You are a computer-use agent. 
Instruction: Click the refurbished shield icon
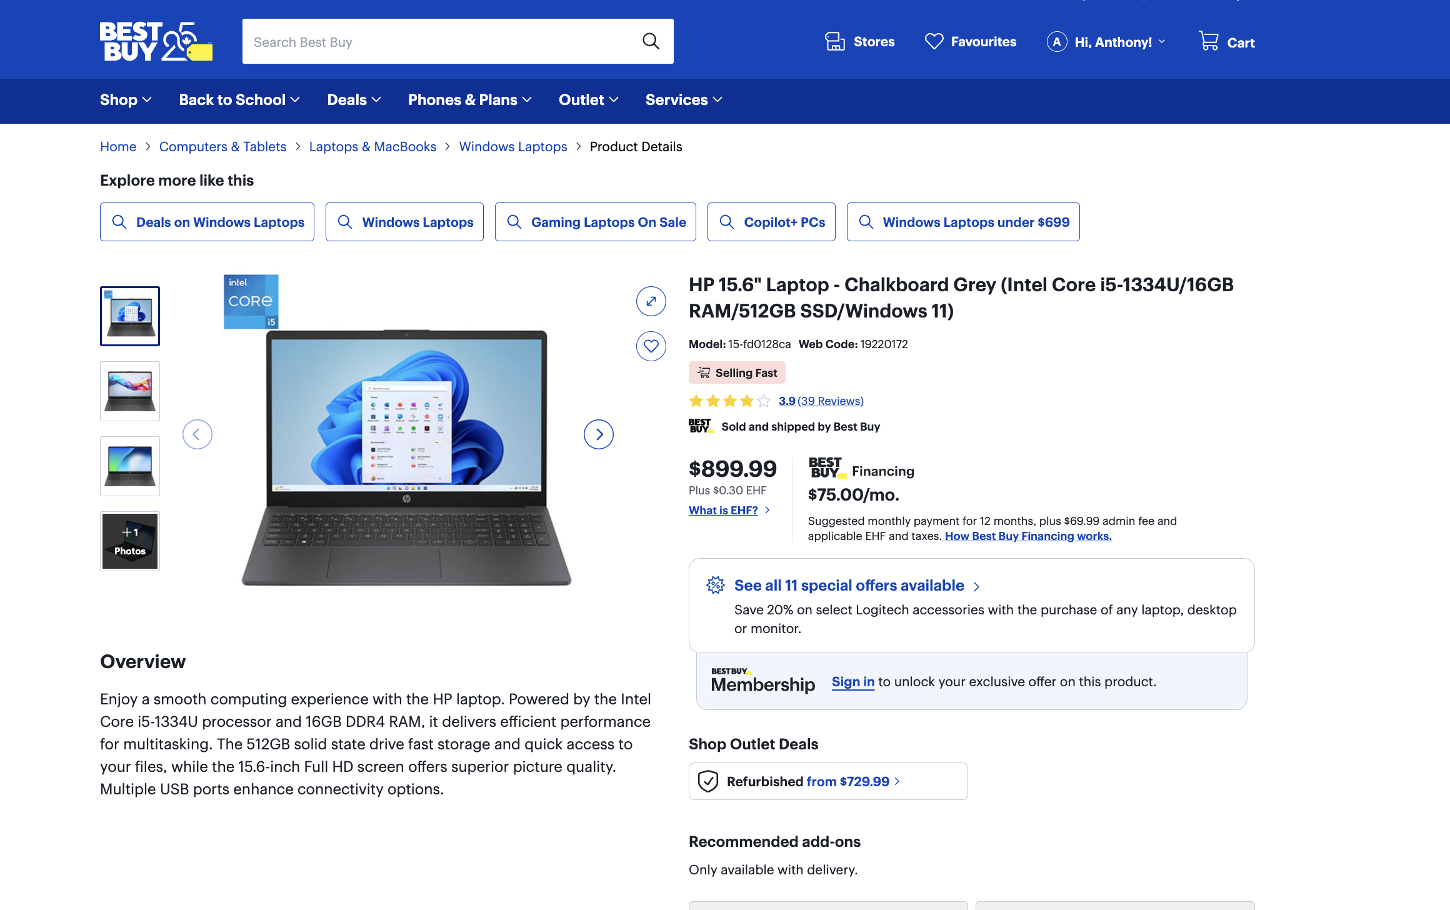point(707,781)
